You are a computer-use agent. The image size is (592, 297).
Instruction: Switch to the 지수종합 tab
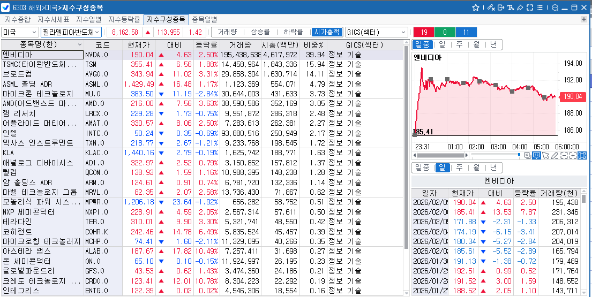click(18, 20)
